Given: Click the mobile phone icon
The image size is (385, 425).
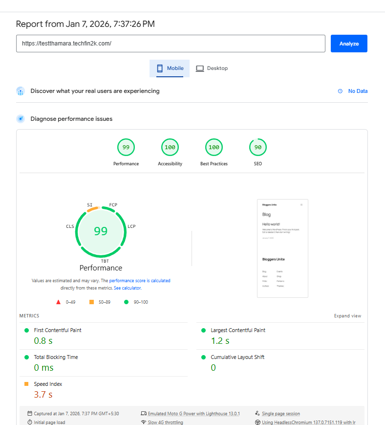Looking at the screenshot, I should (160, 68).
